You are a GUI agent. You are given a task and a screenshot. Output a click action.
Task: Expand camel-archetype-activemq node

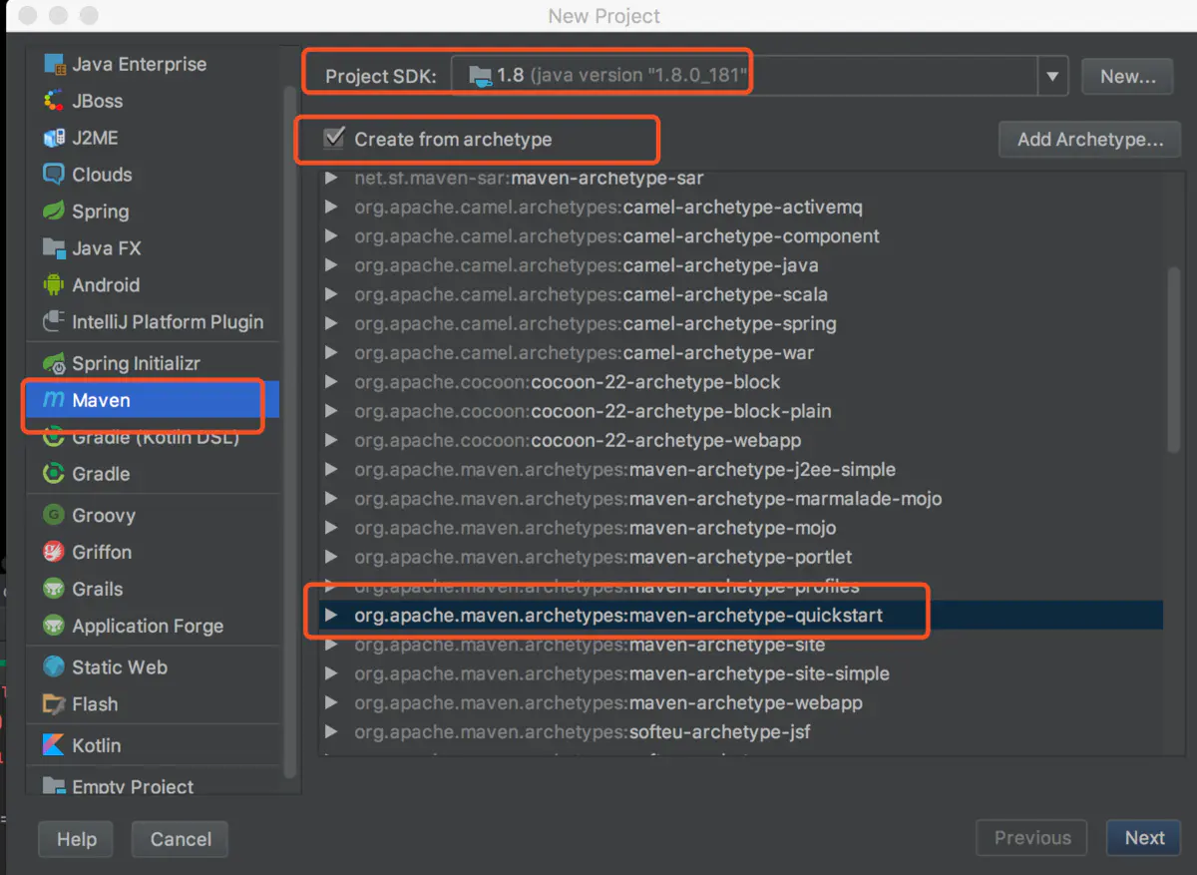click(332, 208)
